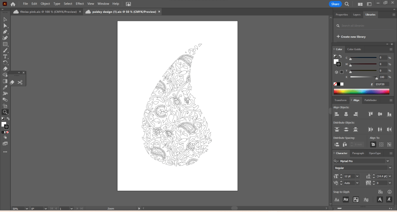Select the Eyedropper tool

(x=5, y=87)
